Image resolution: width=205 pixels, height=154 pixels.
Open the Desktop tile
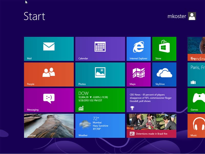49,126
